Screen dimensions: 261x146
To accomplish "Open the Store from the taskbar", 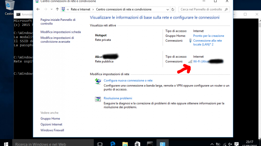I will 137,144.
